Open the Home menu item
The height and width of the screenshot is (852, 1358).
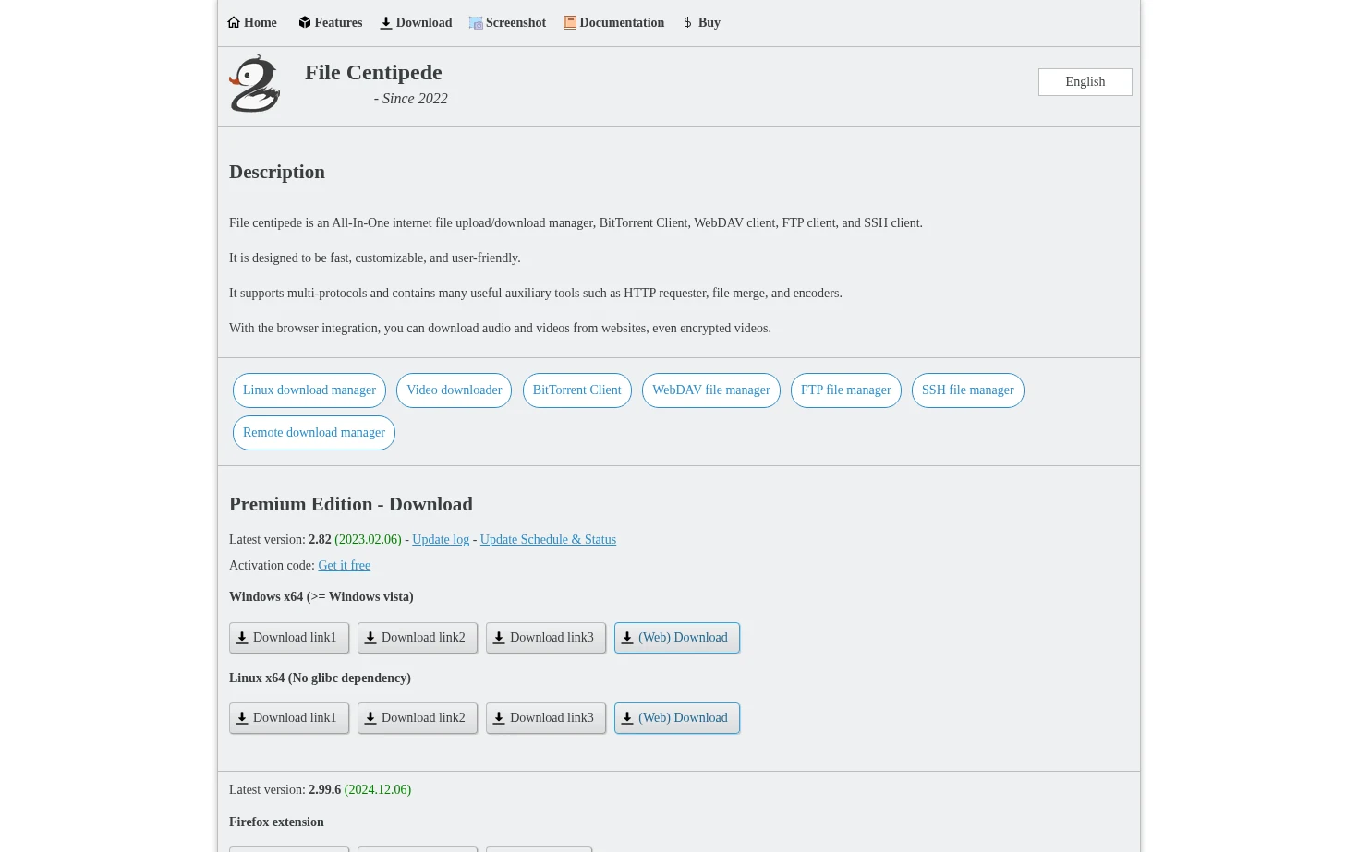tap(252, 23)
